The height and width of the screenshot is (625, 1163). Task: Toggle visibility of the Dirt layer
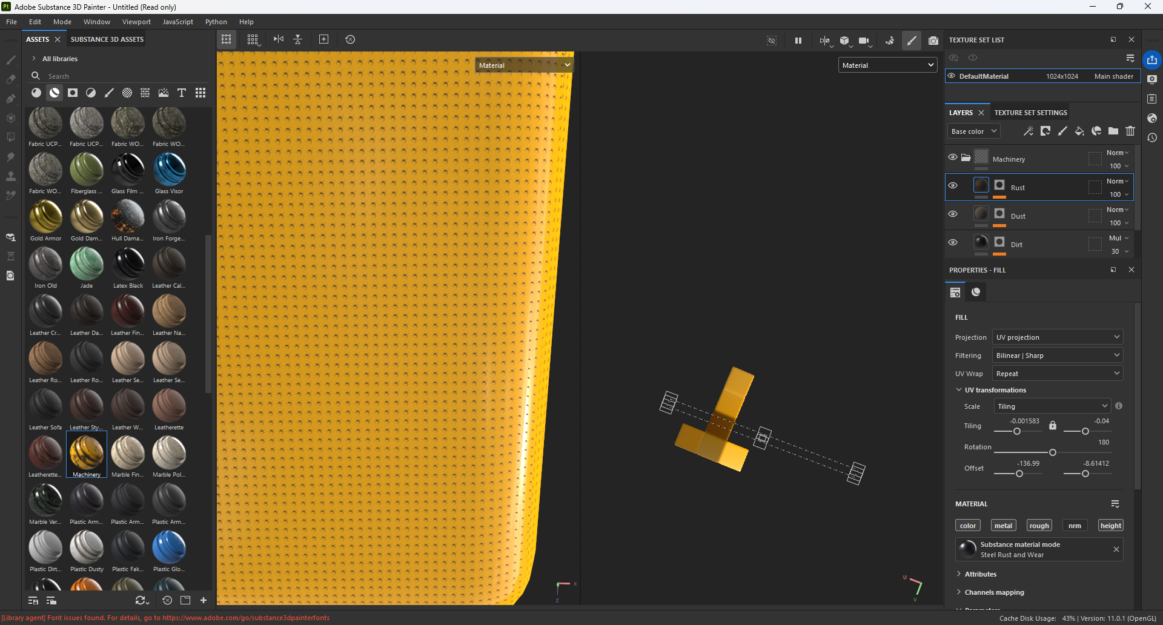[x=953, y=243]
